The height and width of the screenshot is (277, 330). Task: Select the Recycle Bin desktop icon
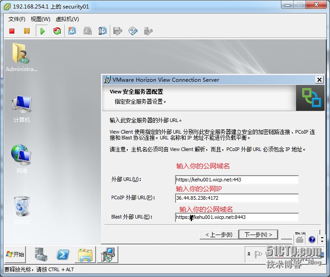22,210
